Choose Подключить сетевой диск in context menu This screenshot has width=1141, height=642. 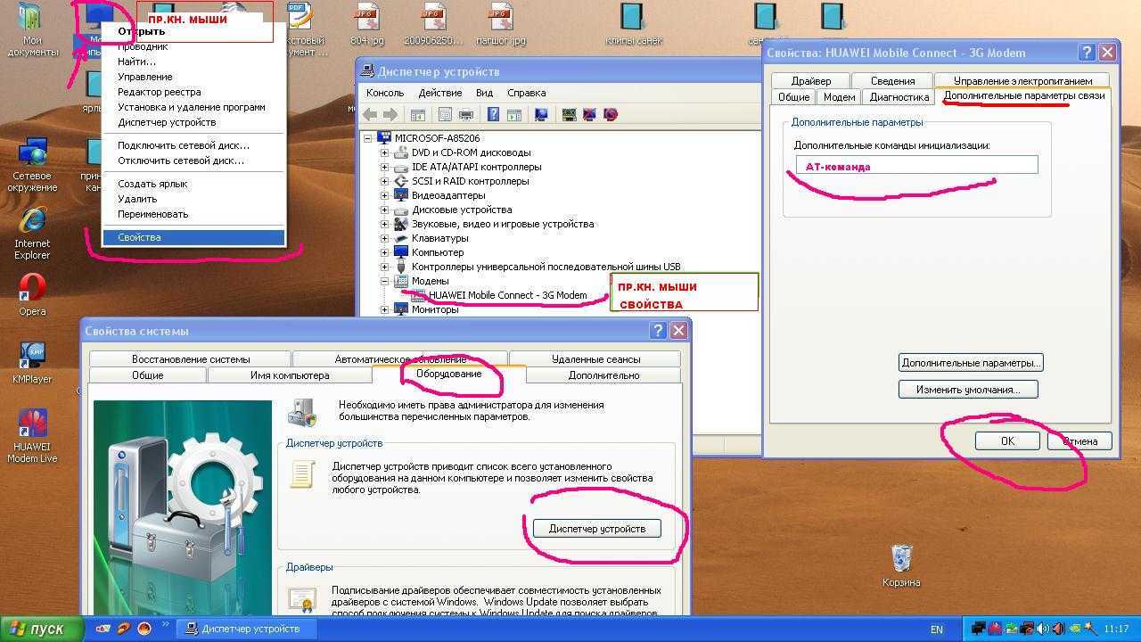point(193,145)
